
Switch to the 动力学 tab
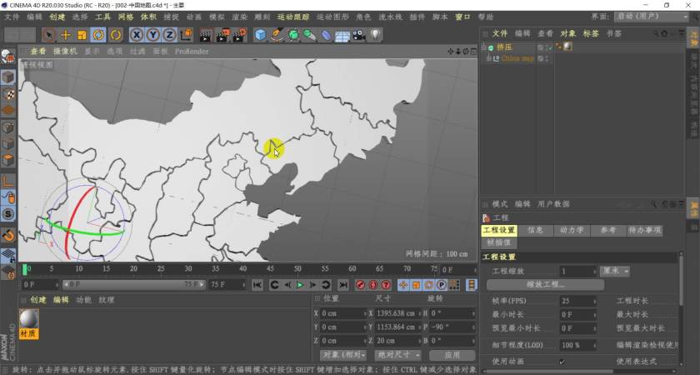coord(571,230)
